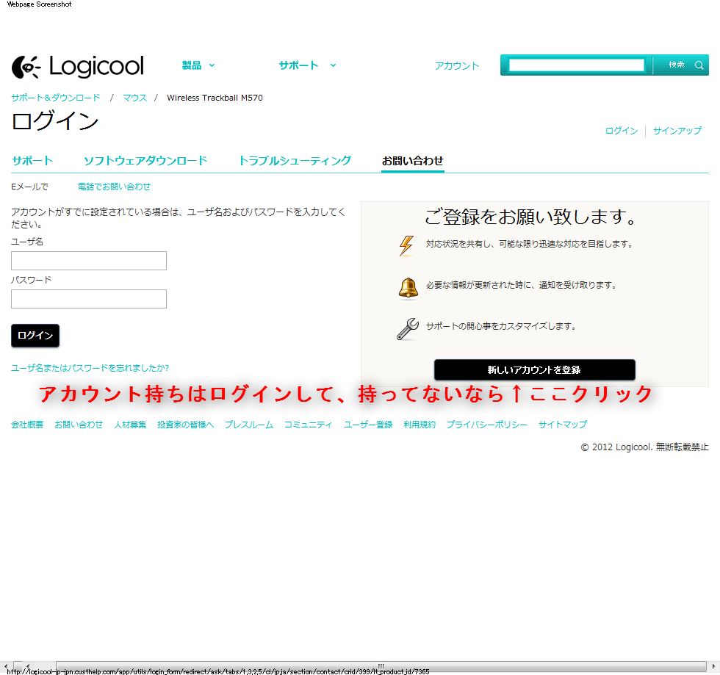Open ユーザー登録 footer link
The height and width of the screenshot is (675, 720).
coord(368,425)
